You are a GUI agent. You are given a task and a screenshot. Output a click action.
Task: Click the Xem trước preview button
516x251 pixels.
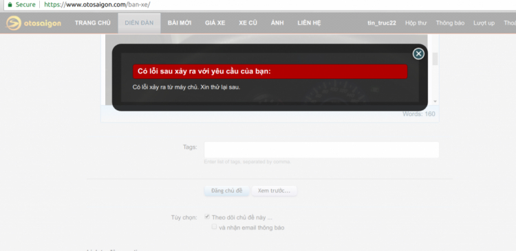coord(274,191)
